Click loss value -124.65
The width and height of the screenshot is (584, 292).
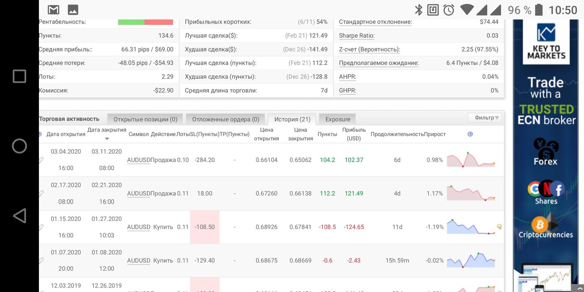(x=354, y=227)
